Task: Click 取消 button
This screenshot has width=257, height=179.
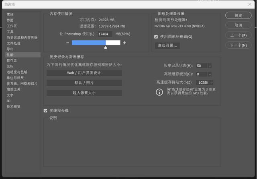Action: point(238,25)
